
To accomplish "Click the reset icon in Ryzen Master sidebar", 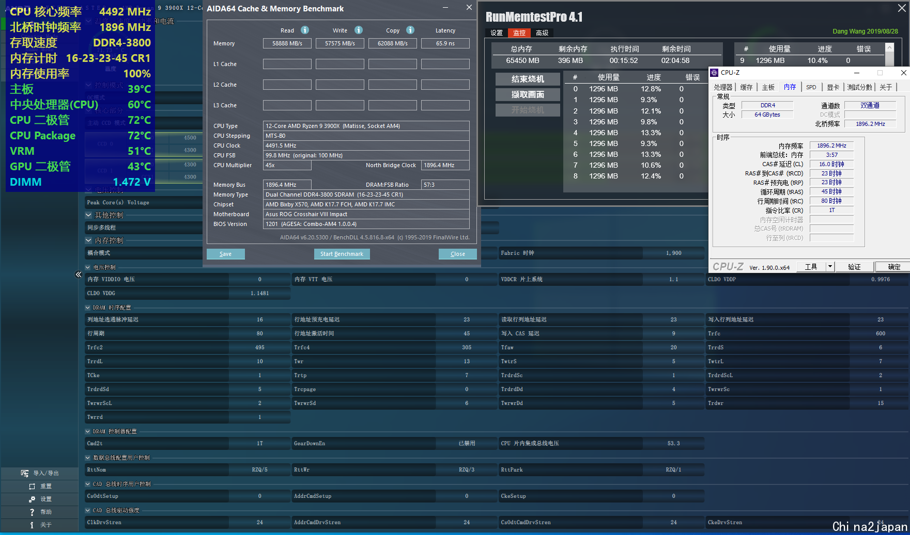I will [32, 486].
